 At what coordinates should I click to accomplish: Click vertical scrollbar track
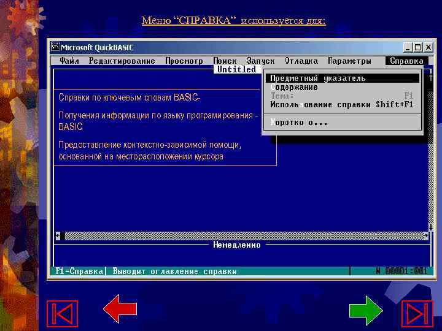click(431, 156)
